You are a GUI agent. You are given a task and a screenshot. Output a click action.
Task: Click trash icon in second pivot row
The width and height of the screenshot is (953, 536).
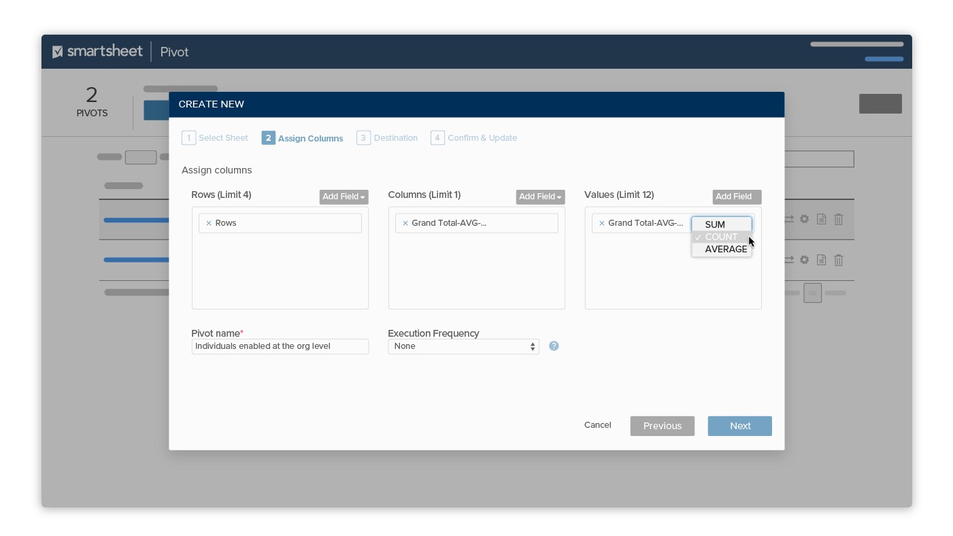point(838,260)
